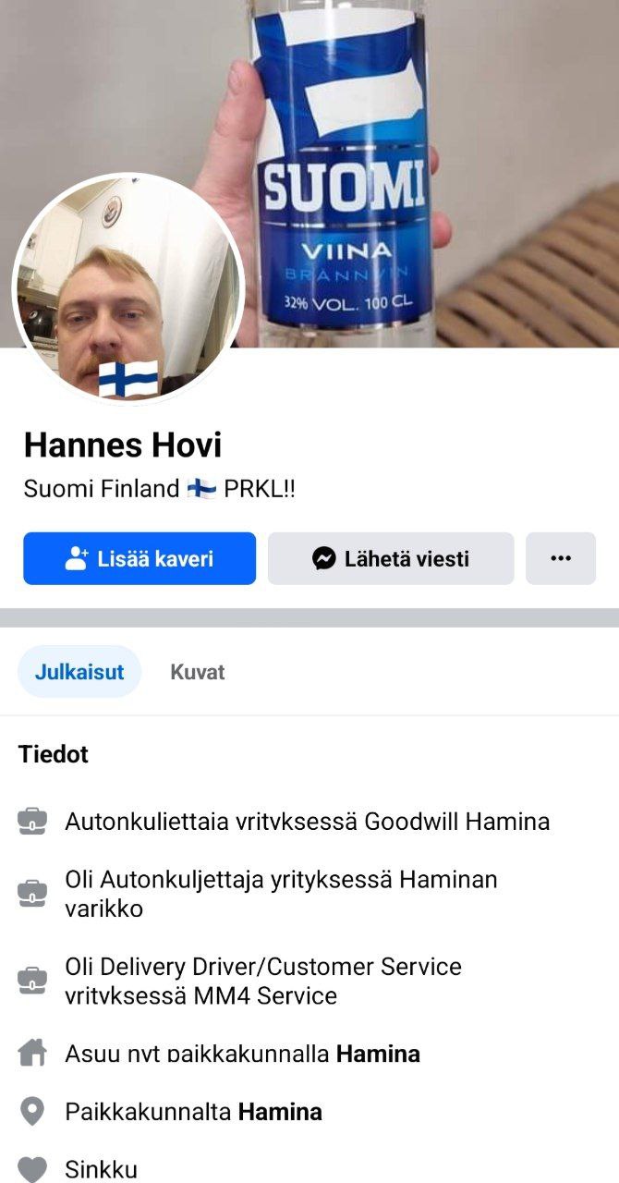Click the Lähetä viesti button
The width and height of the screenshot is (619, 1183).
point(391,558)
